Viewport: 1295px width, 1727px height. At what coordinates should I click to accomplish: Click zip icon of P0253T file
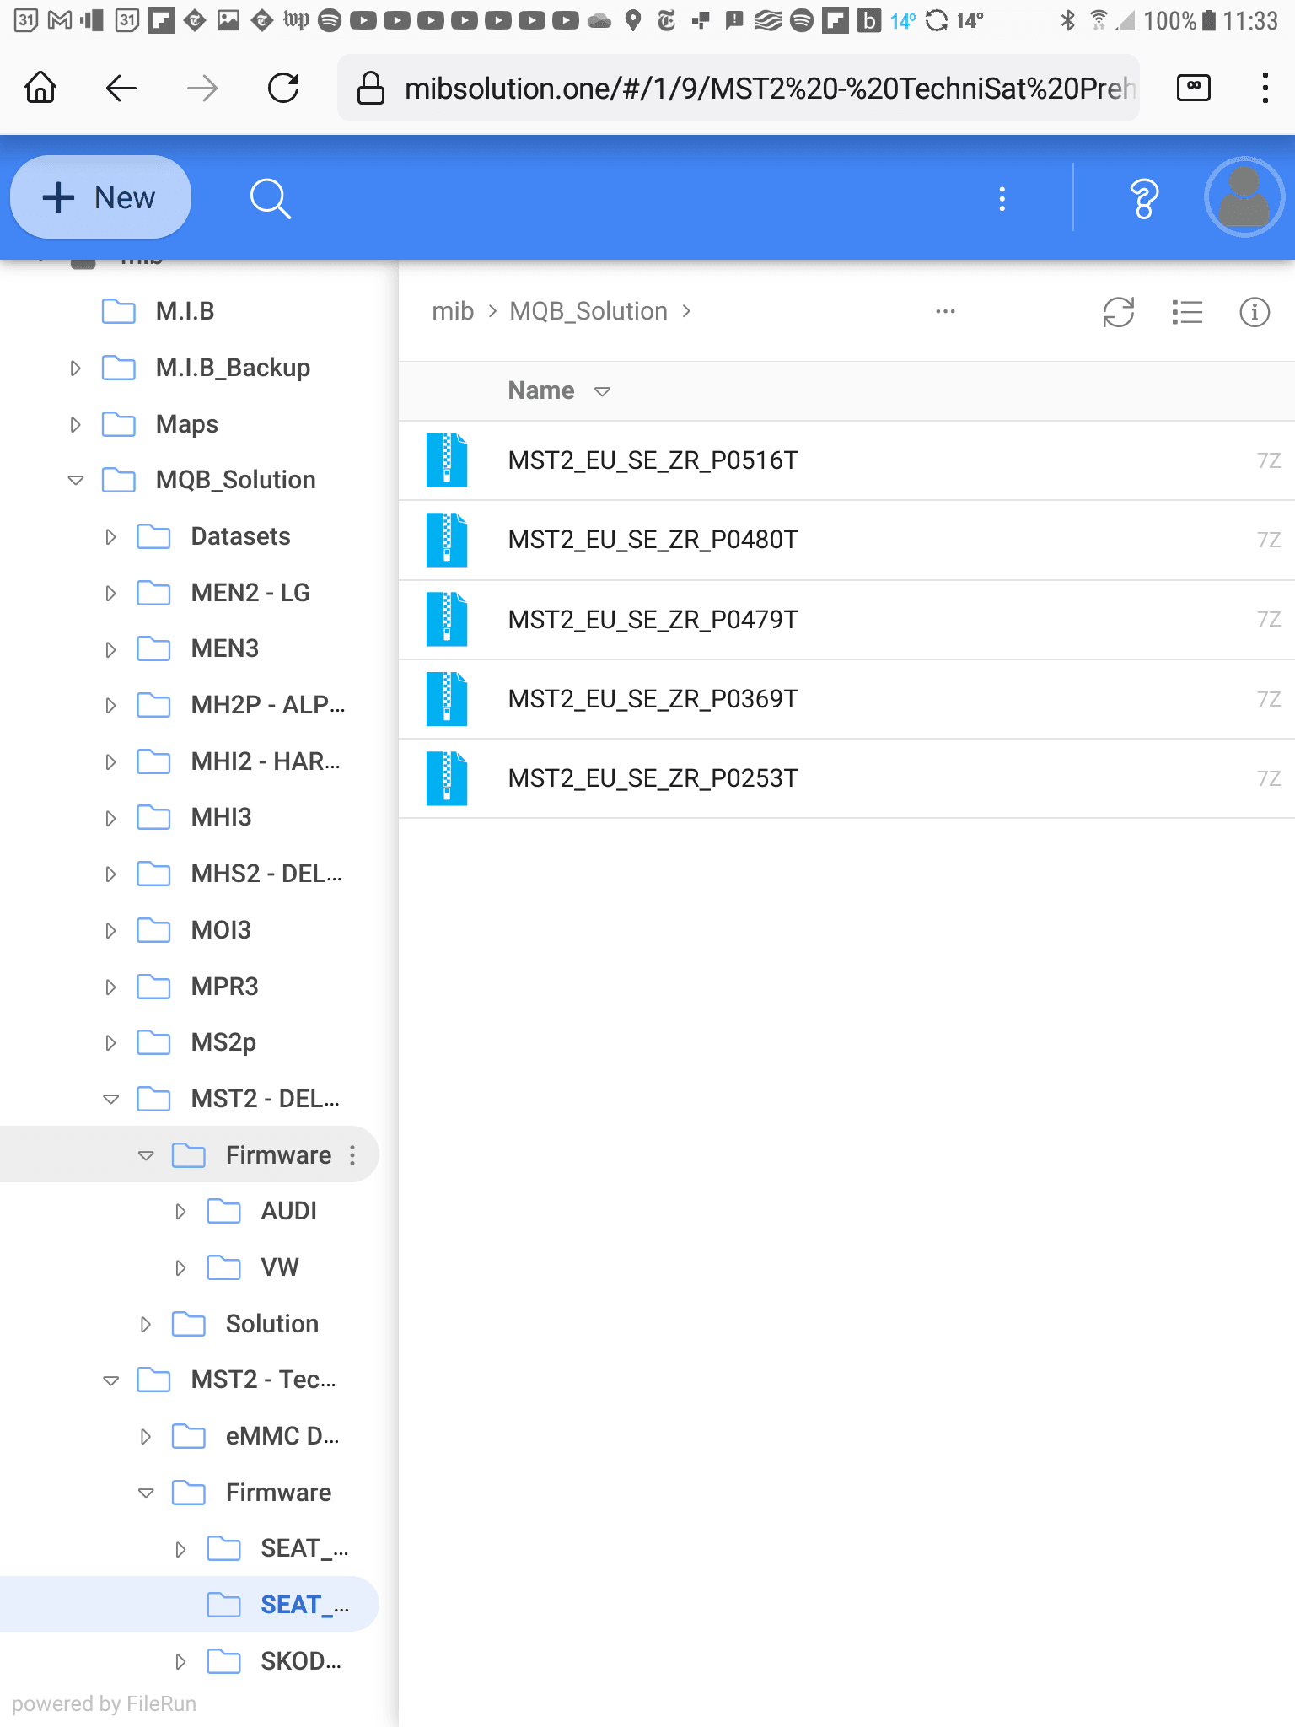[447, 778]
